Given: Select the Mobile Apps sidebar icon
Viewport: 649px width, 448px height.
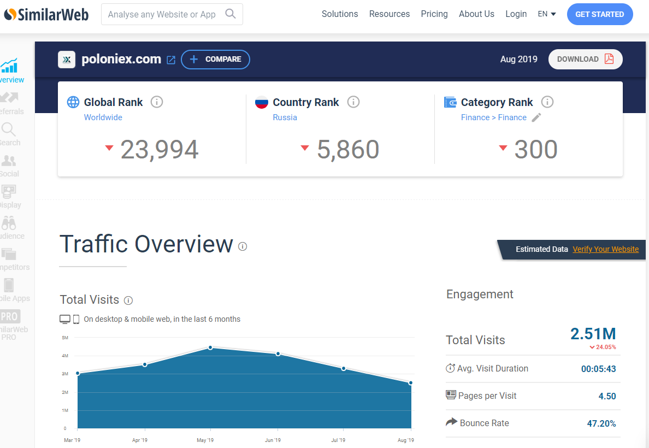Looking at the screenshot, I should coord(9,285).
